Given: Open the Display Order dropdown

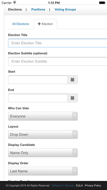Looking at the screenshot, I should coord(43,171).
